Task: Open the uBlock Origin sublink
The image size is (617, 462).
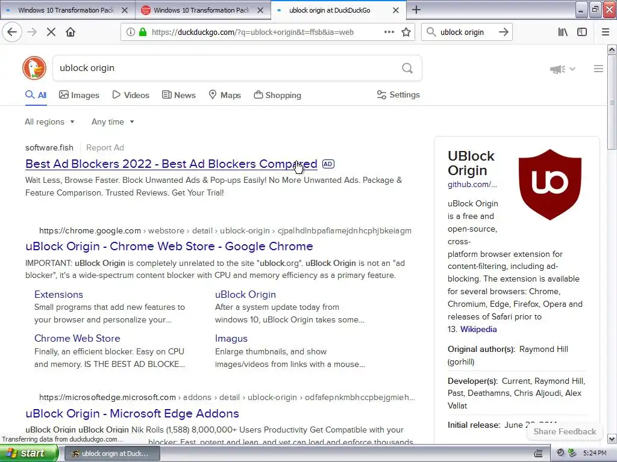Action: pyautogui.click(x=246, y=295)
